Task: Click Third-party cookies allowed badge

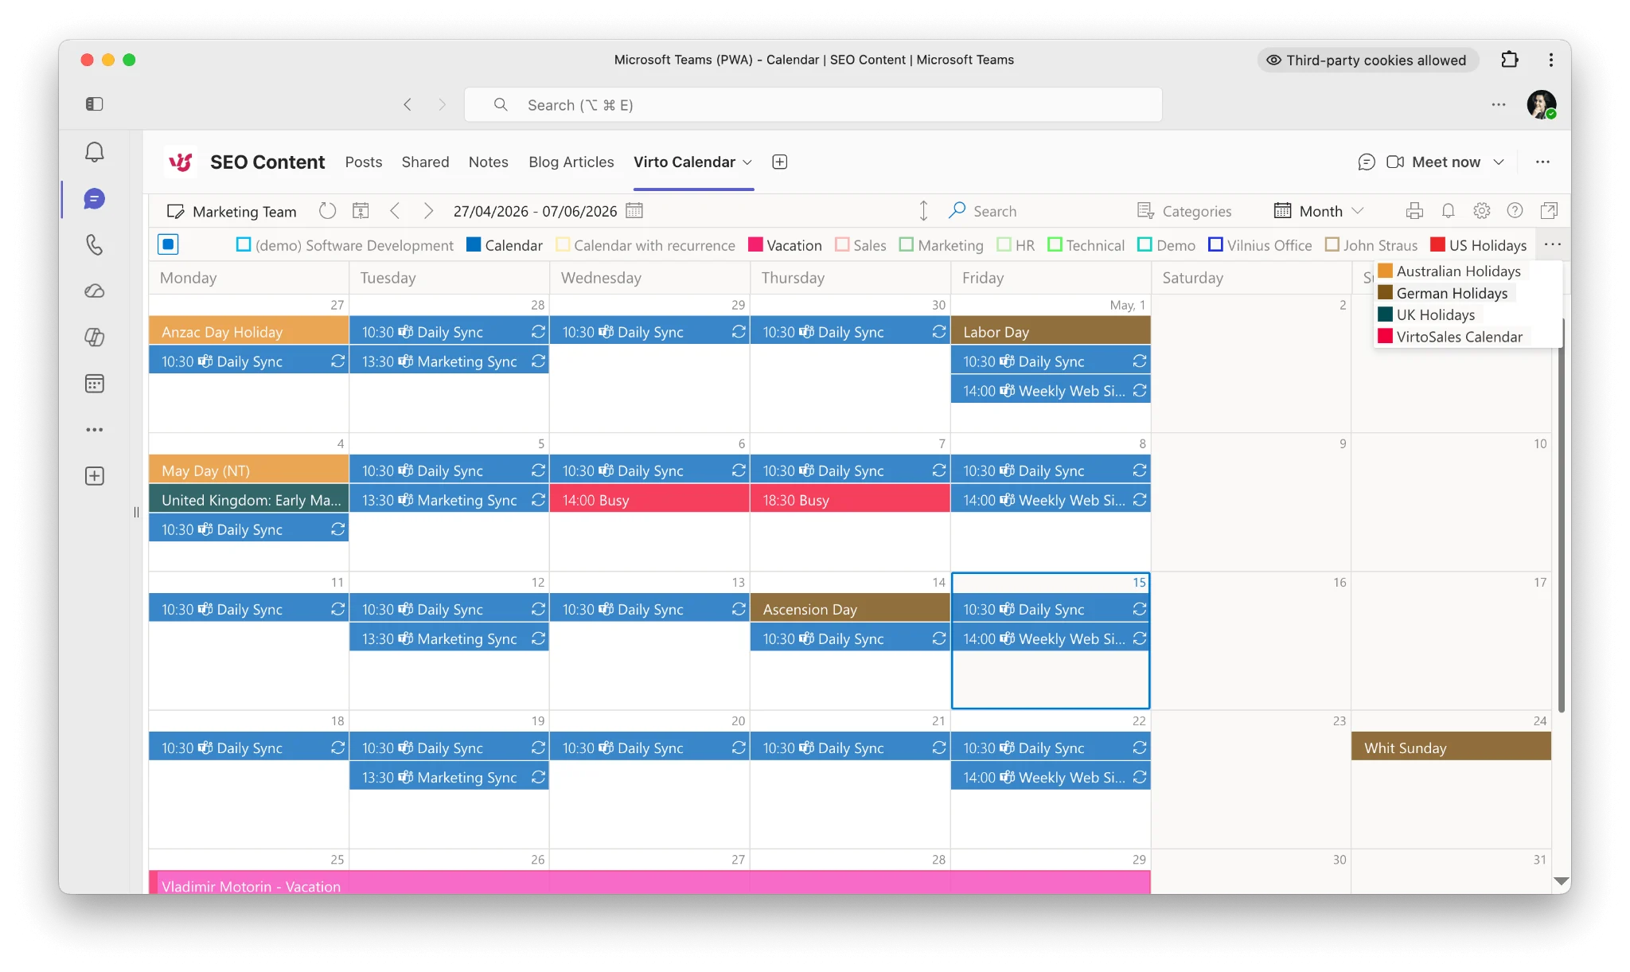Action: point(1367,60)
